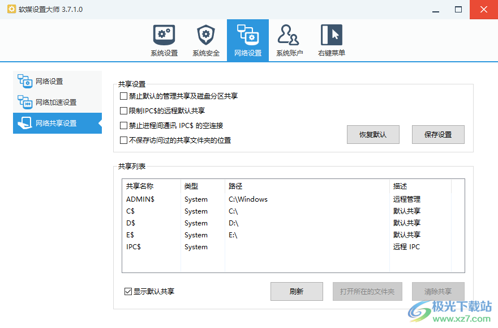Select the ADMIN$ share row
Screen dimensions: 498x328
click(293, 199)
